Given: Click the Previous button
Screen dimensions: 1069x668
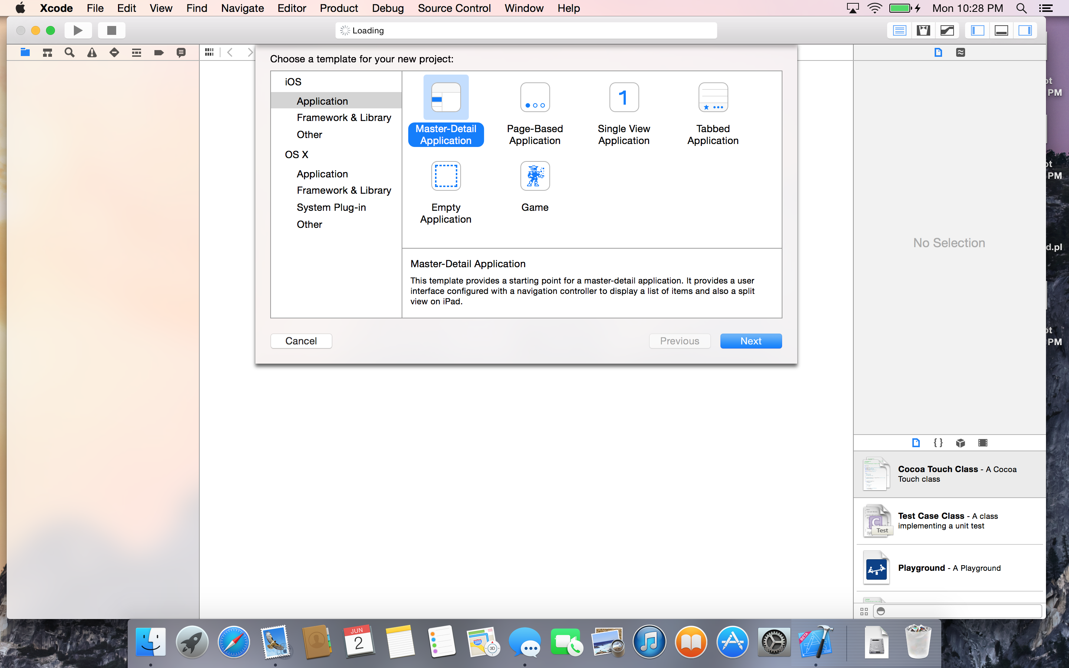Looking at the screenshot, I should tap(679, 341).
